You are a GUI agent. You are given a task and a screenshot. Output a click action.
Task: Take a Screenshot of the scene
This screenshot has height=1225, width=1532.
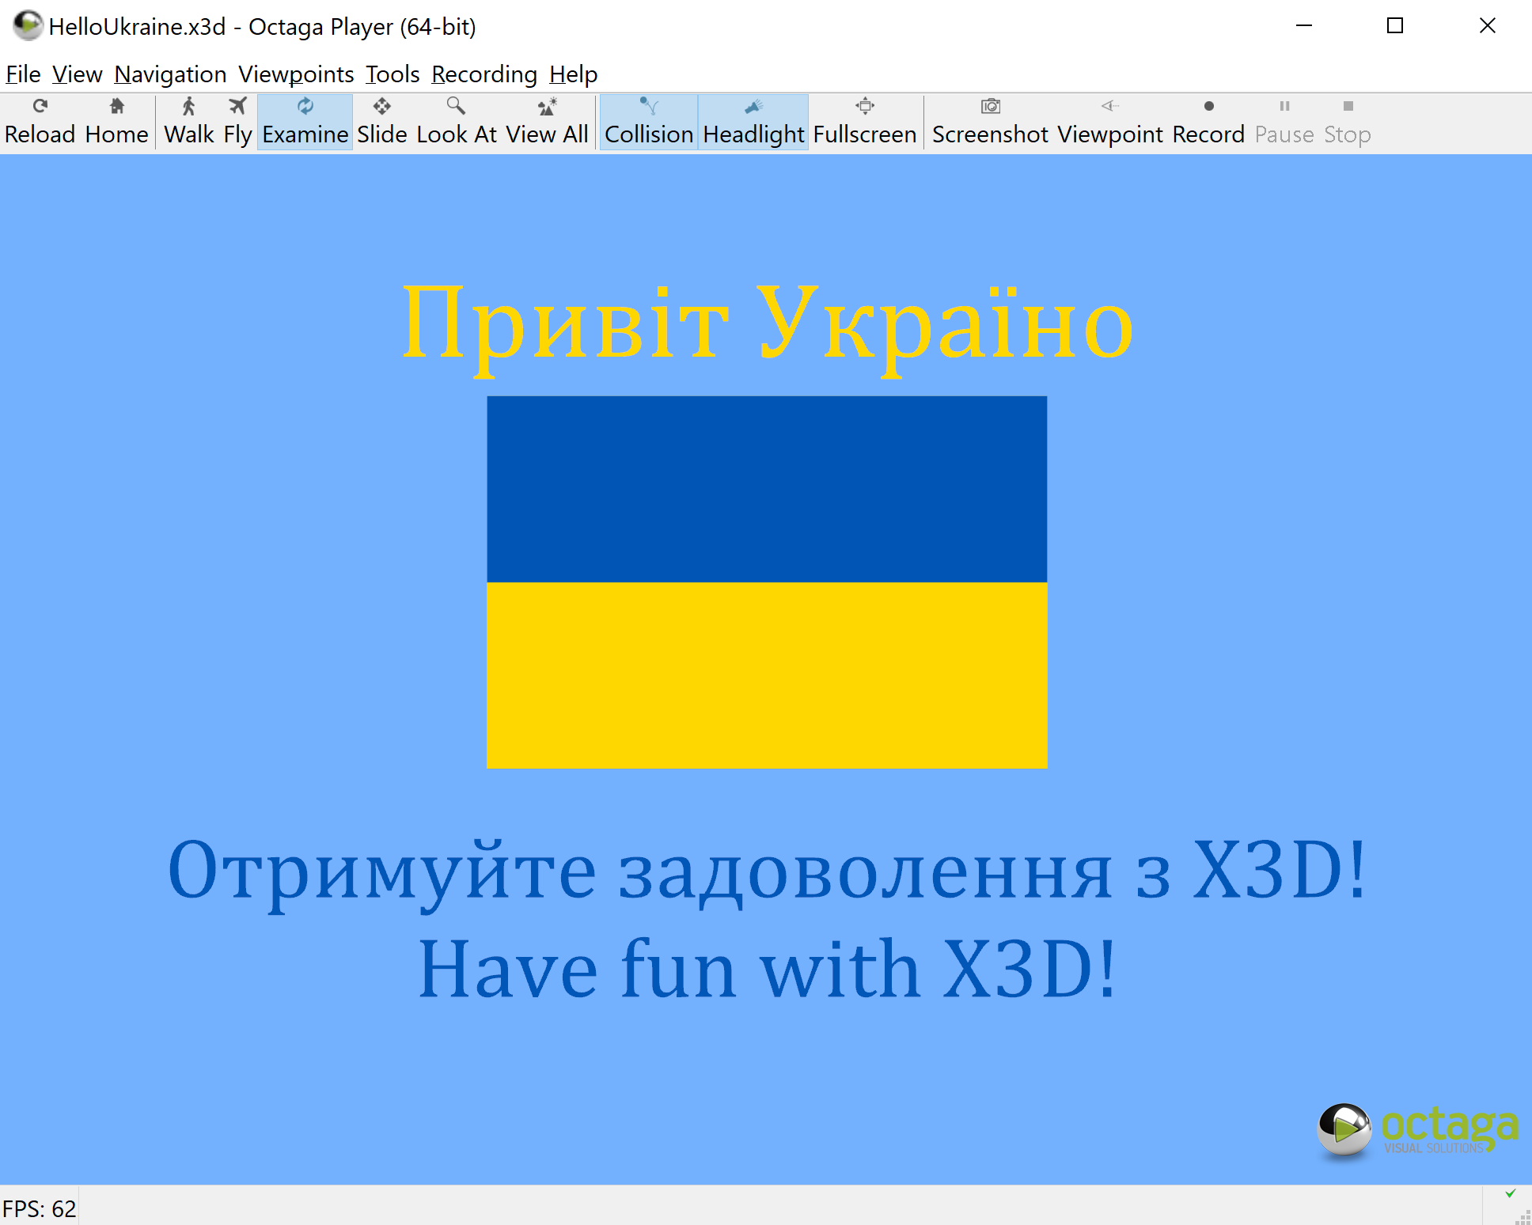(989, 121)
